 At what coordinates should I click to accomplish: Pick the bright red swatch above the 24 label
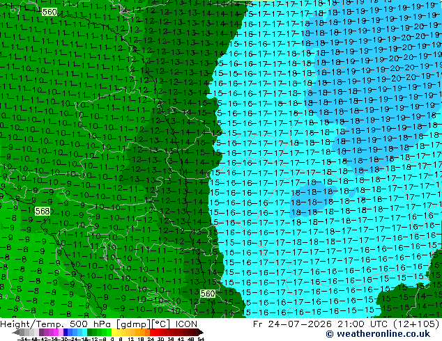(152, 333)
